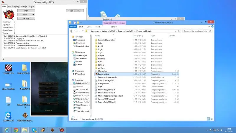Click the Explorer back navigation arrow

coord(72,31)
